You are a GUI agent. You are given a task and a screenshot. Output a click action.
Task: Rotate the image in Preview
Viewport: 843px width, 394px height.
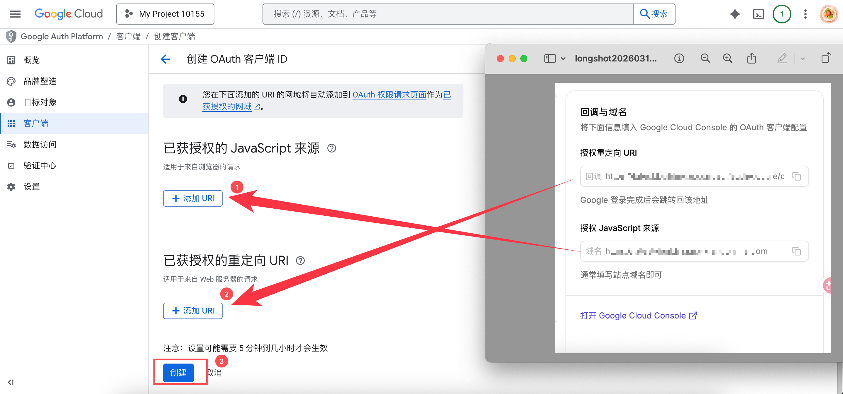point(826,58)
